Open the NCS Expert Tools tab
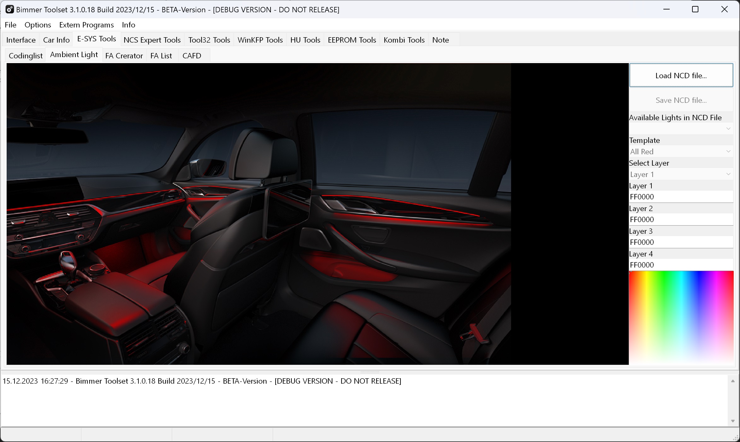This screenshot has width=740, height=442. tap(152, 40)
